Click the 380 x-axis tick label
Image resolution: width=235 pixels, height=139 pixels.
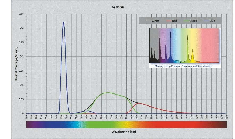tap(26, 117)
